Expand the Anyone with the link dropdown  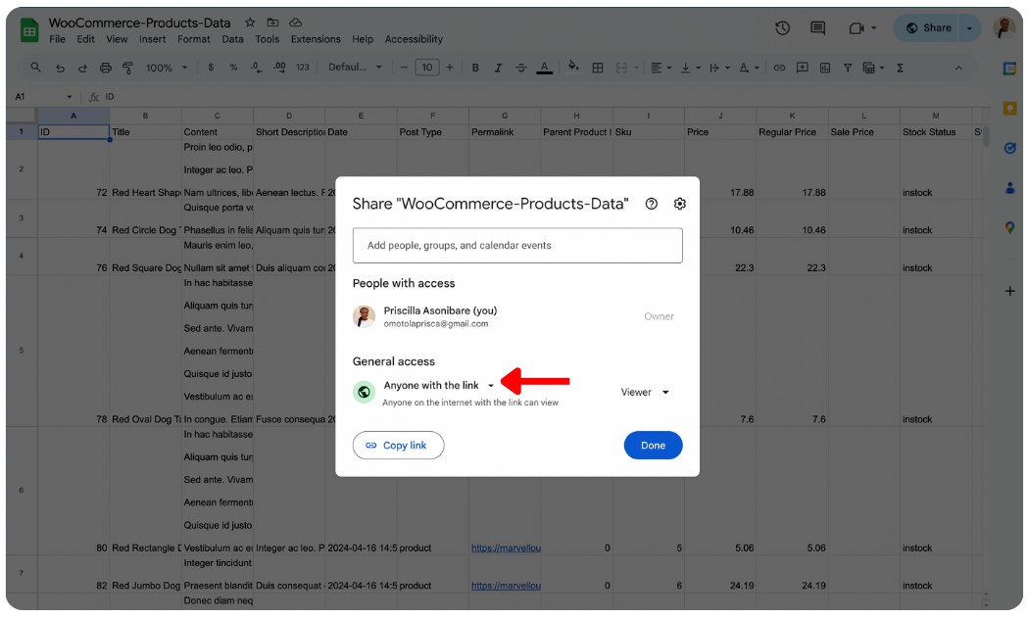pos(439,386)
